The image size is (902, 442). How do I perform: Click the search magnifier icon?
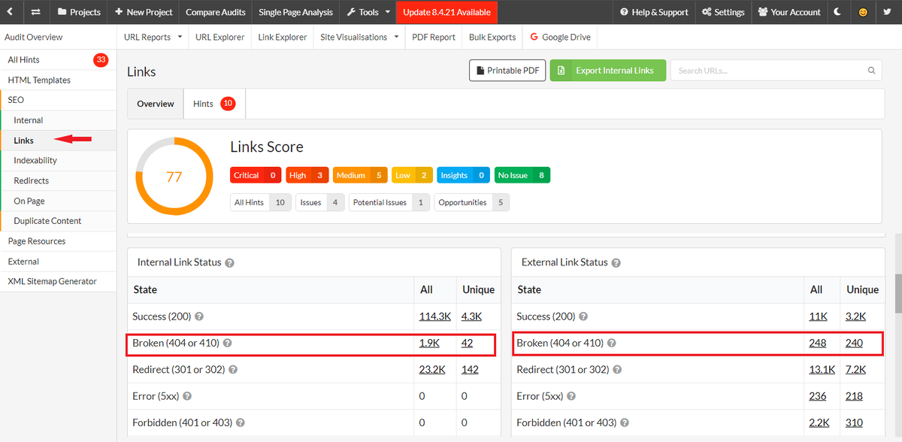click(x=871, y=70)
